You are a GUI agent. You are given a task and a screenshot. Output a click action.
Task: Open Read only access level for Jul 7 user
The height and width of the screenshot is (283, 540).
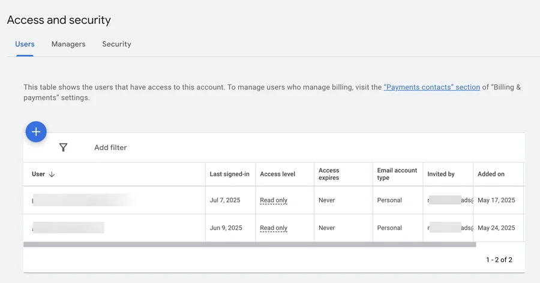click(274, 200)
